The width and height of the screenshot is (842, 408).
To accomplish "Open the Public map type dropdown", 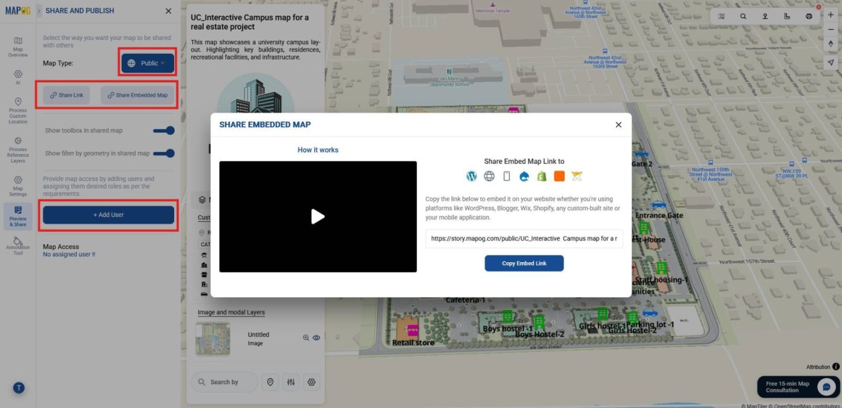I will coord(146,63).
